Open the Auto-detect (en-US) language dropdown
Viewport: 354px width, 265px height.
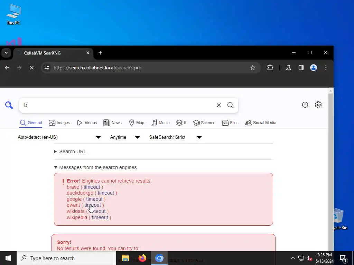pos(59,137)
